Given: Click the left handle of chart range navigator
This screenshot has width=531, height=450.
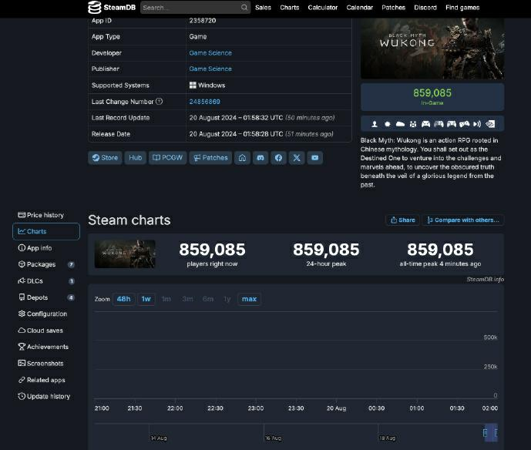Looking at the screenshot, I should [485, 433].
